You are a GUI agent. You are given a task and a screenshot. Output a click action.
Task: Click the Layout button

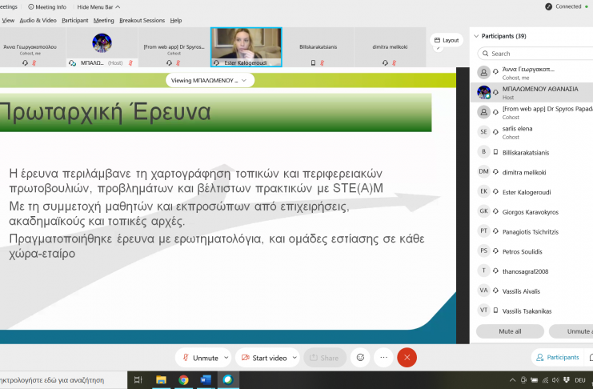click(447, 40)
